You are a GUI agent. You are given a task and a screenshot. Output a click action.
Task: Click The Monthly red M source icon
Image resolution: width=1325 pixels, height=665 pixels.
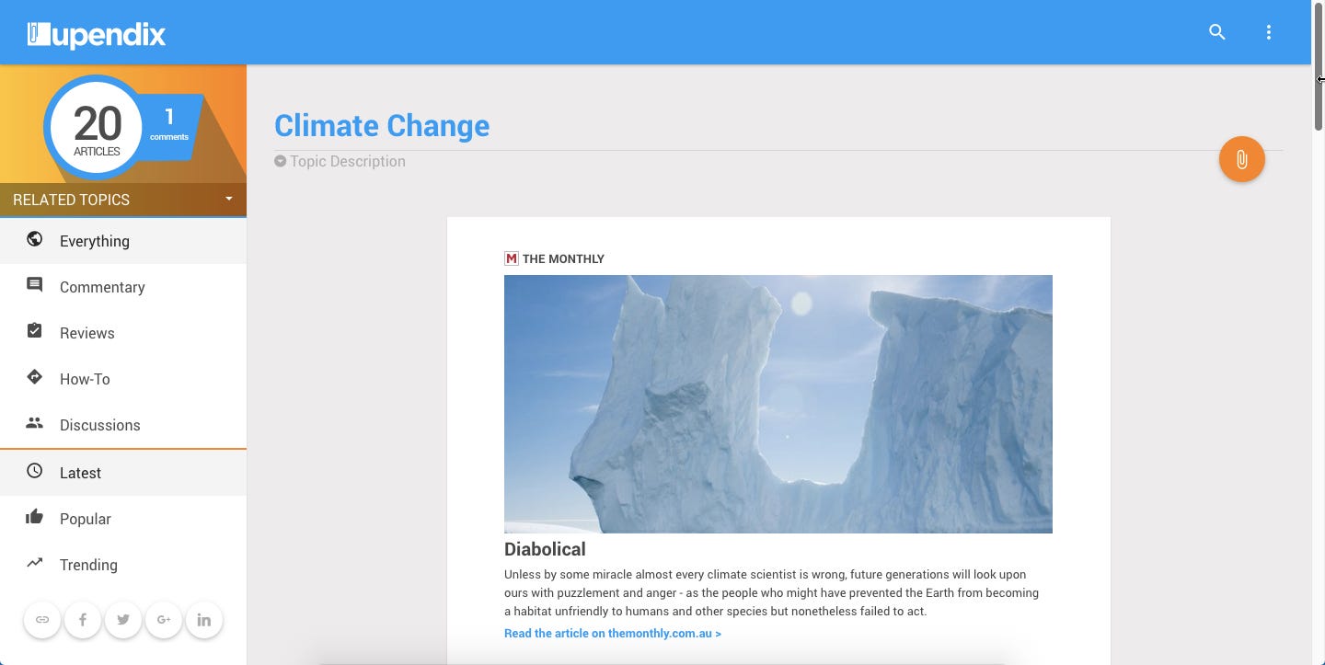click(512, 258)
